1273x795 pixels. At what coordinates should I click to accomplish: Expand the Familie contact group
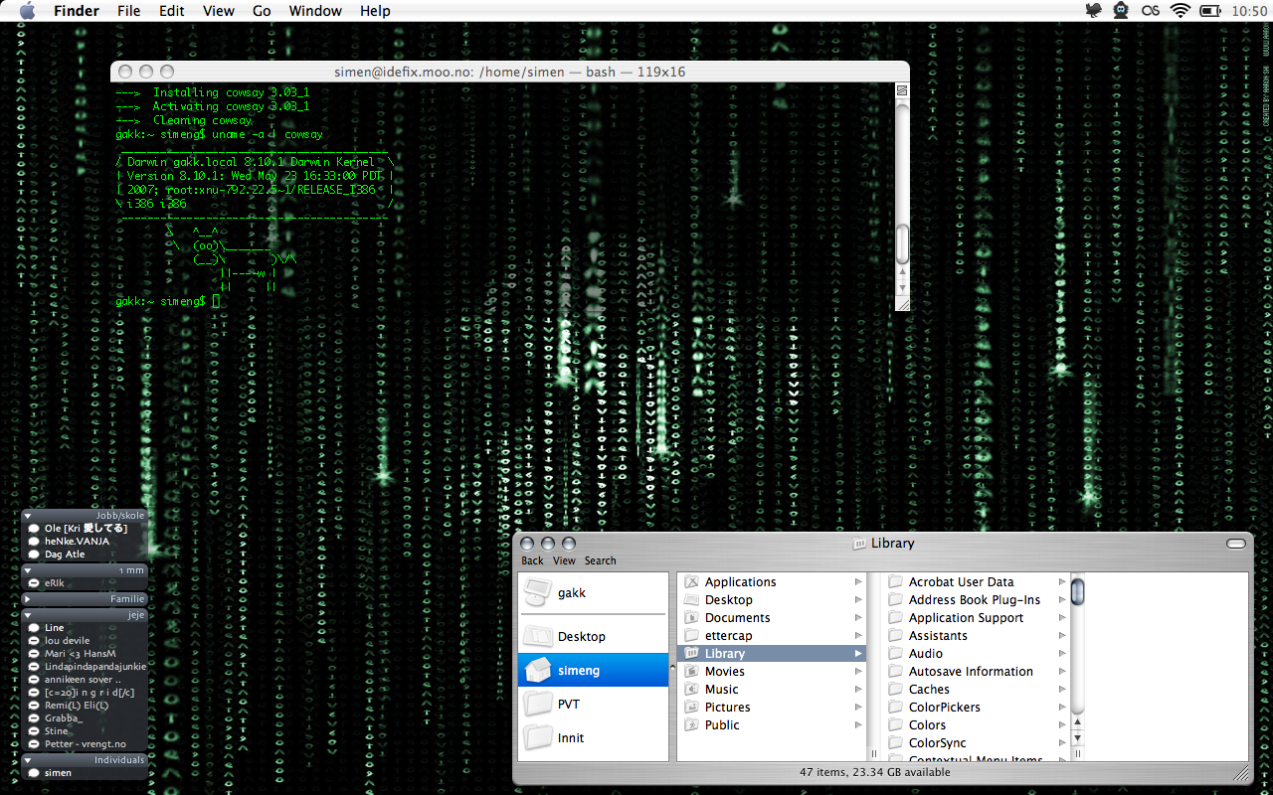28,599
